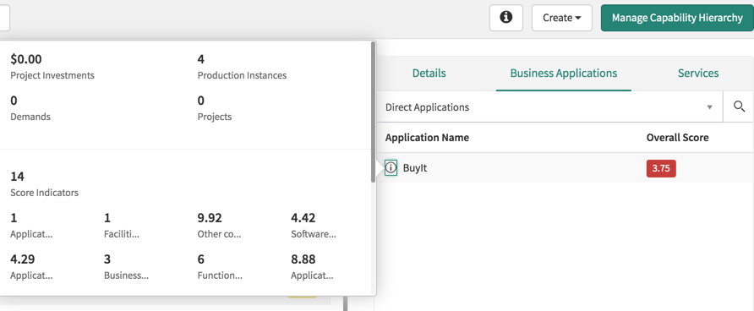Viewport: 754px width, 311px height.
Task: Click the Overall Score column header
Action: click(678, 138)
